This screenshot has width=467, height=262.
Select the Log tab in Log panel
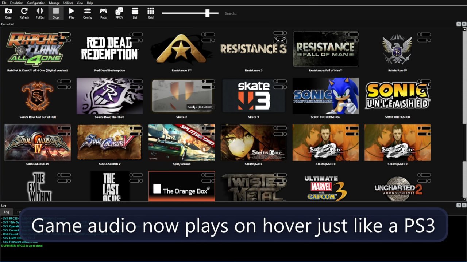(7, 212)
